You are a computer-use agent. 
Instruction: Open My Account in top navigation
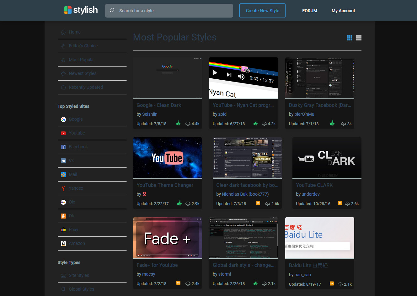343,11
